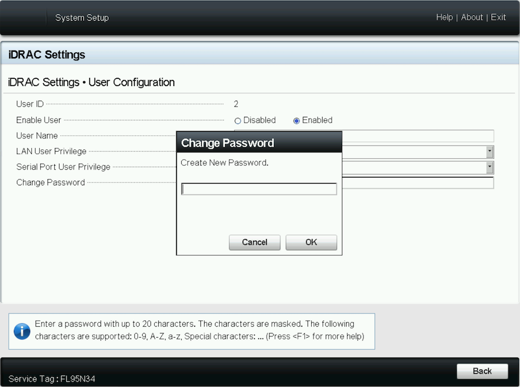Viewport: 520px width, 387px height.
Task: Click the information icon in the message box
Action: pyautogui.click(x=22, y=330)
